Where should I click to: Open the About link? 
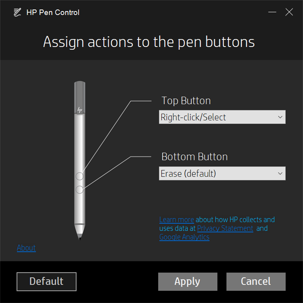[x=26, y=248]
